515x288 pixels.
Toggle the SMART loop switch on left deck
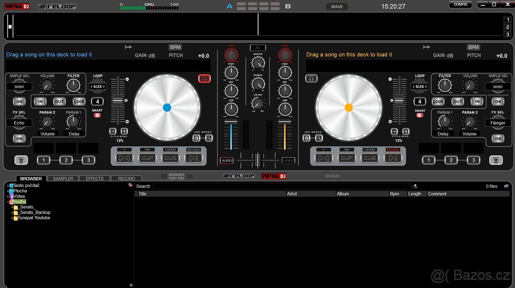(97, 116)
